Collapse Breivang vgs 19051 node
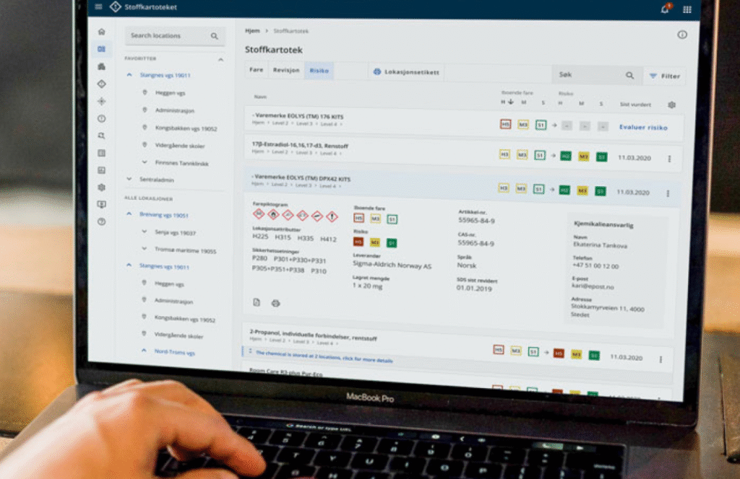Image resolution: width=740 pixels, height=479 pixels. pos(129,214)
